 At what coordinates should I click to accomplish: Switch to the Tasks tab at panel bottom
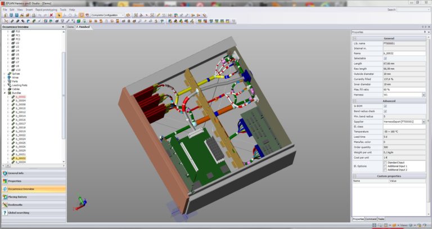click(x=381, y=219)
